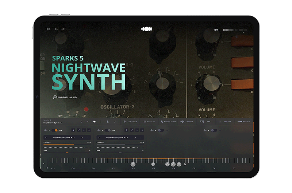Select next sound for Nightwave Synth A L2
The image size is (292, 193).
(135, 137)
